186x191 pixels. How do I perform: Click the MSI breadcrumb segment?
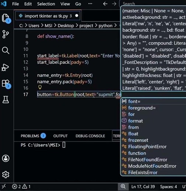click(x=48, y=26)
